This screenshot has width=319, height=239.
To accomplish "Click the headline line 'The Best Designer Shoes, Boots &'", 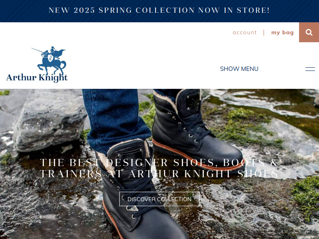I will 159,163.
